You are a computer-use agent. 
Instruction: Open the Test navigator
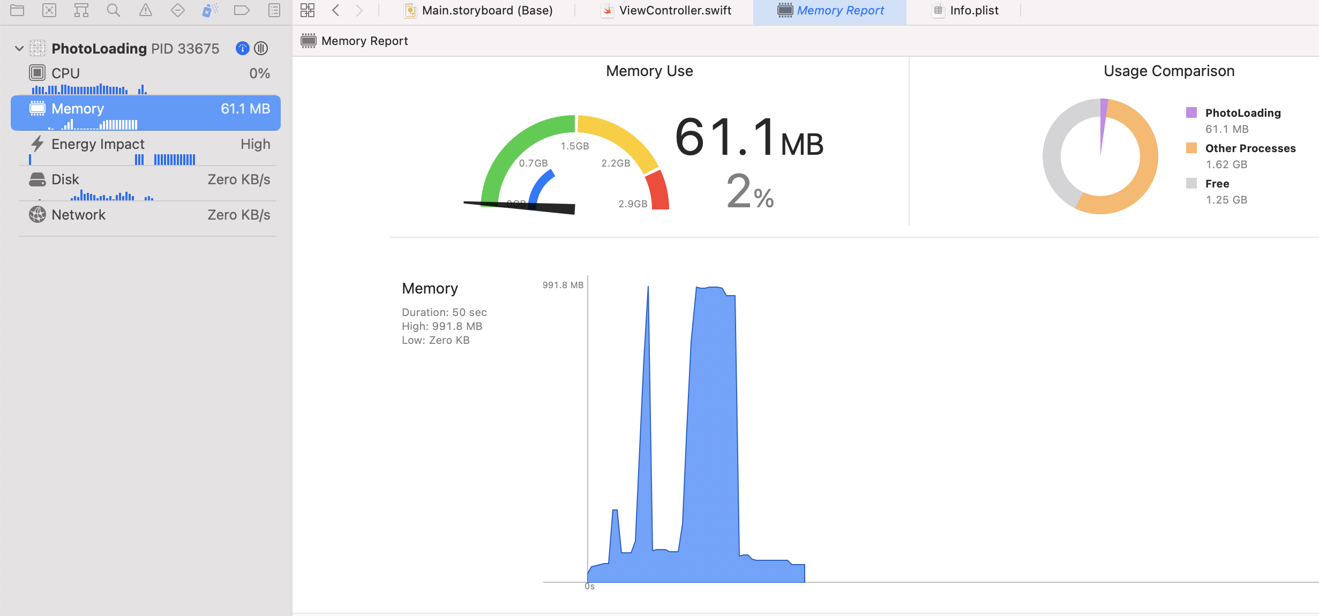pyautogui.click(x=178, y=10)
